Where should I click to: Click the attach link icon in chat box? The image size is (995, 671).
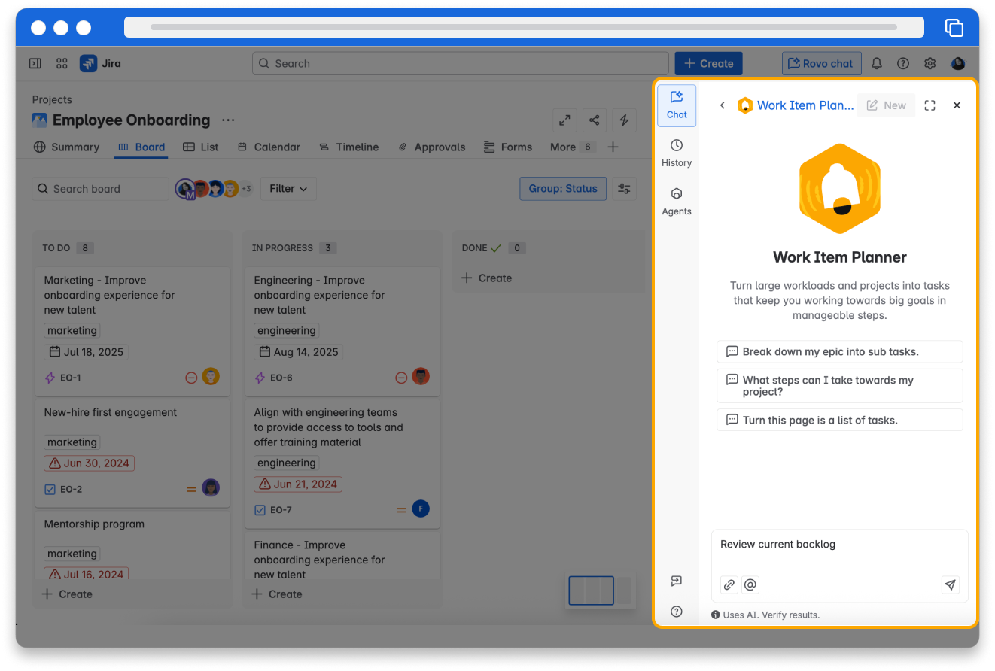729,584
